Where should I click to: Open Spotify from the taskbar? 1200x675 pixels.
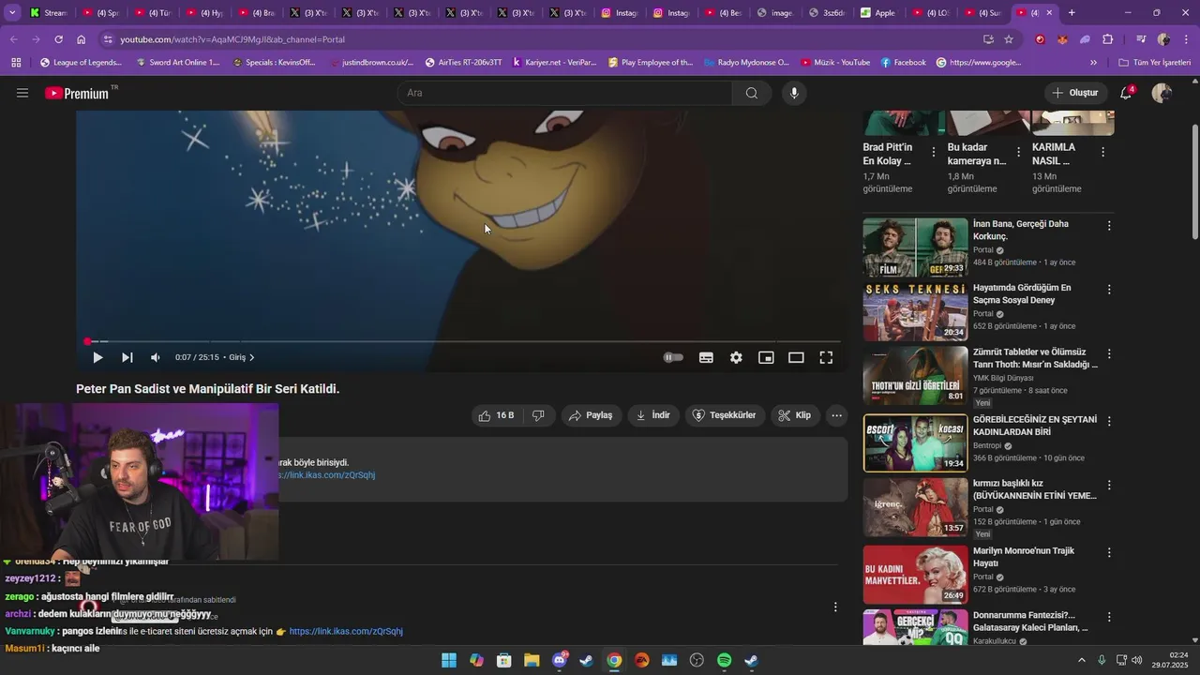[724, 660]
